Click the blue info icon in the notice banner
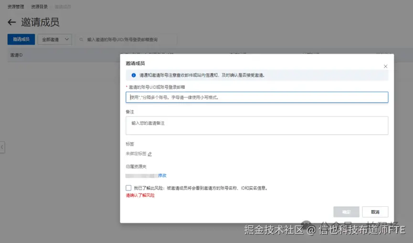This screenshot has width=413, height=243. pos(134,75)
